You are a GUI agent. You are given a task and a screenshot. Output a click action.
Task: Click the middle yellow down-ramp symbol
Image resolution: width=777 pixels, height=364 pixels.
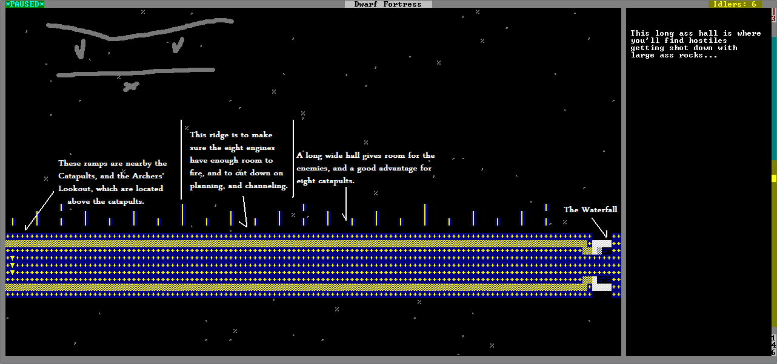(13, 265)
